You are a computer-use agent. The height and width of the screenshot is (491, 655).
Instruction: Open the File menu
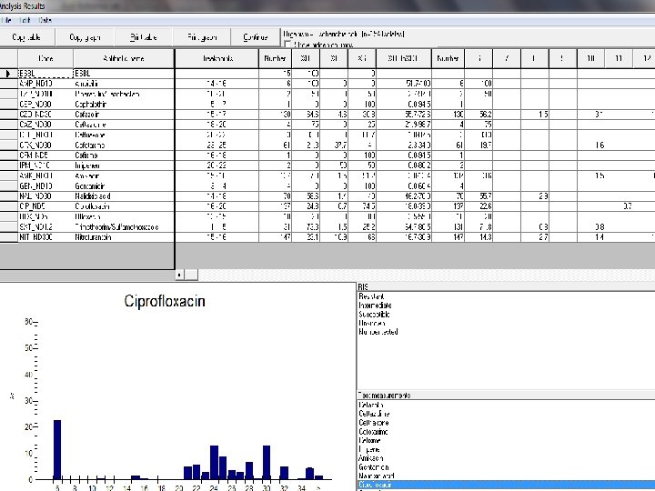point(5,20)
